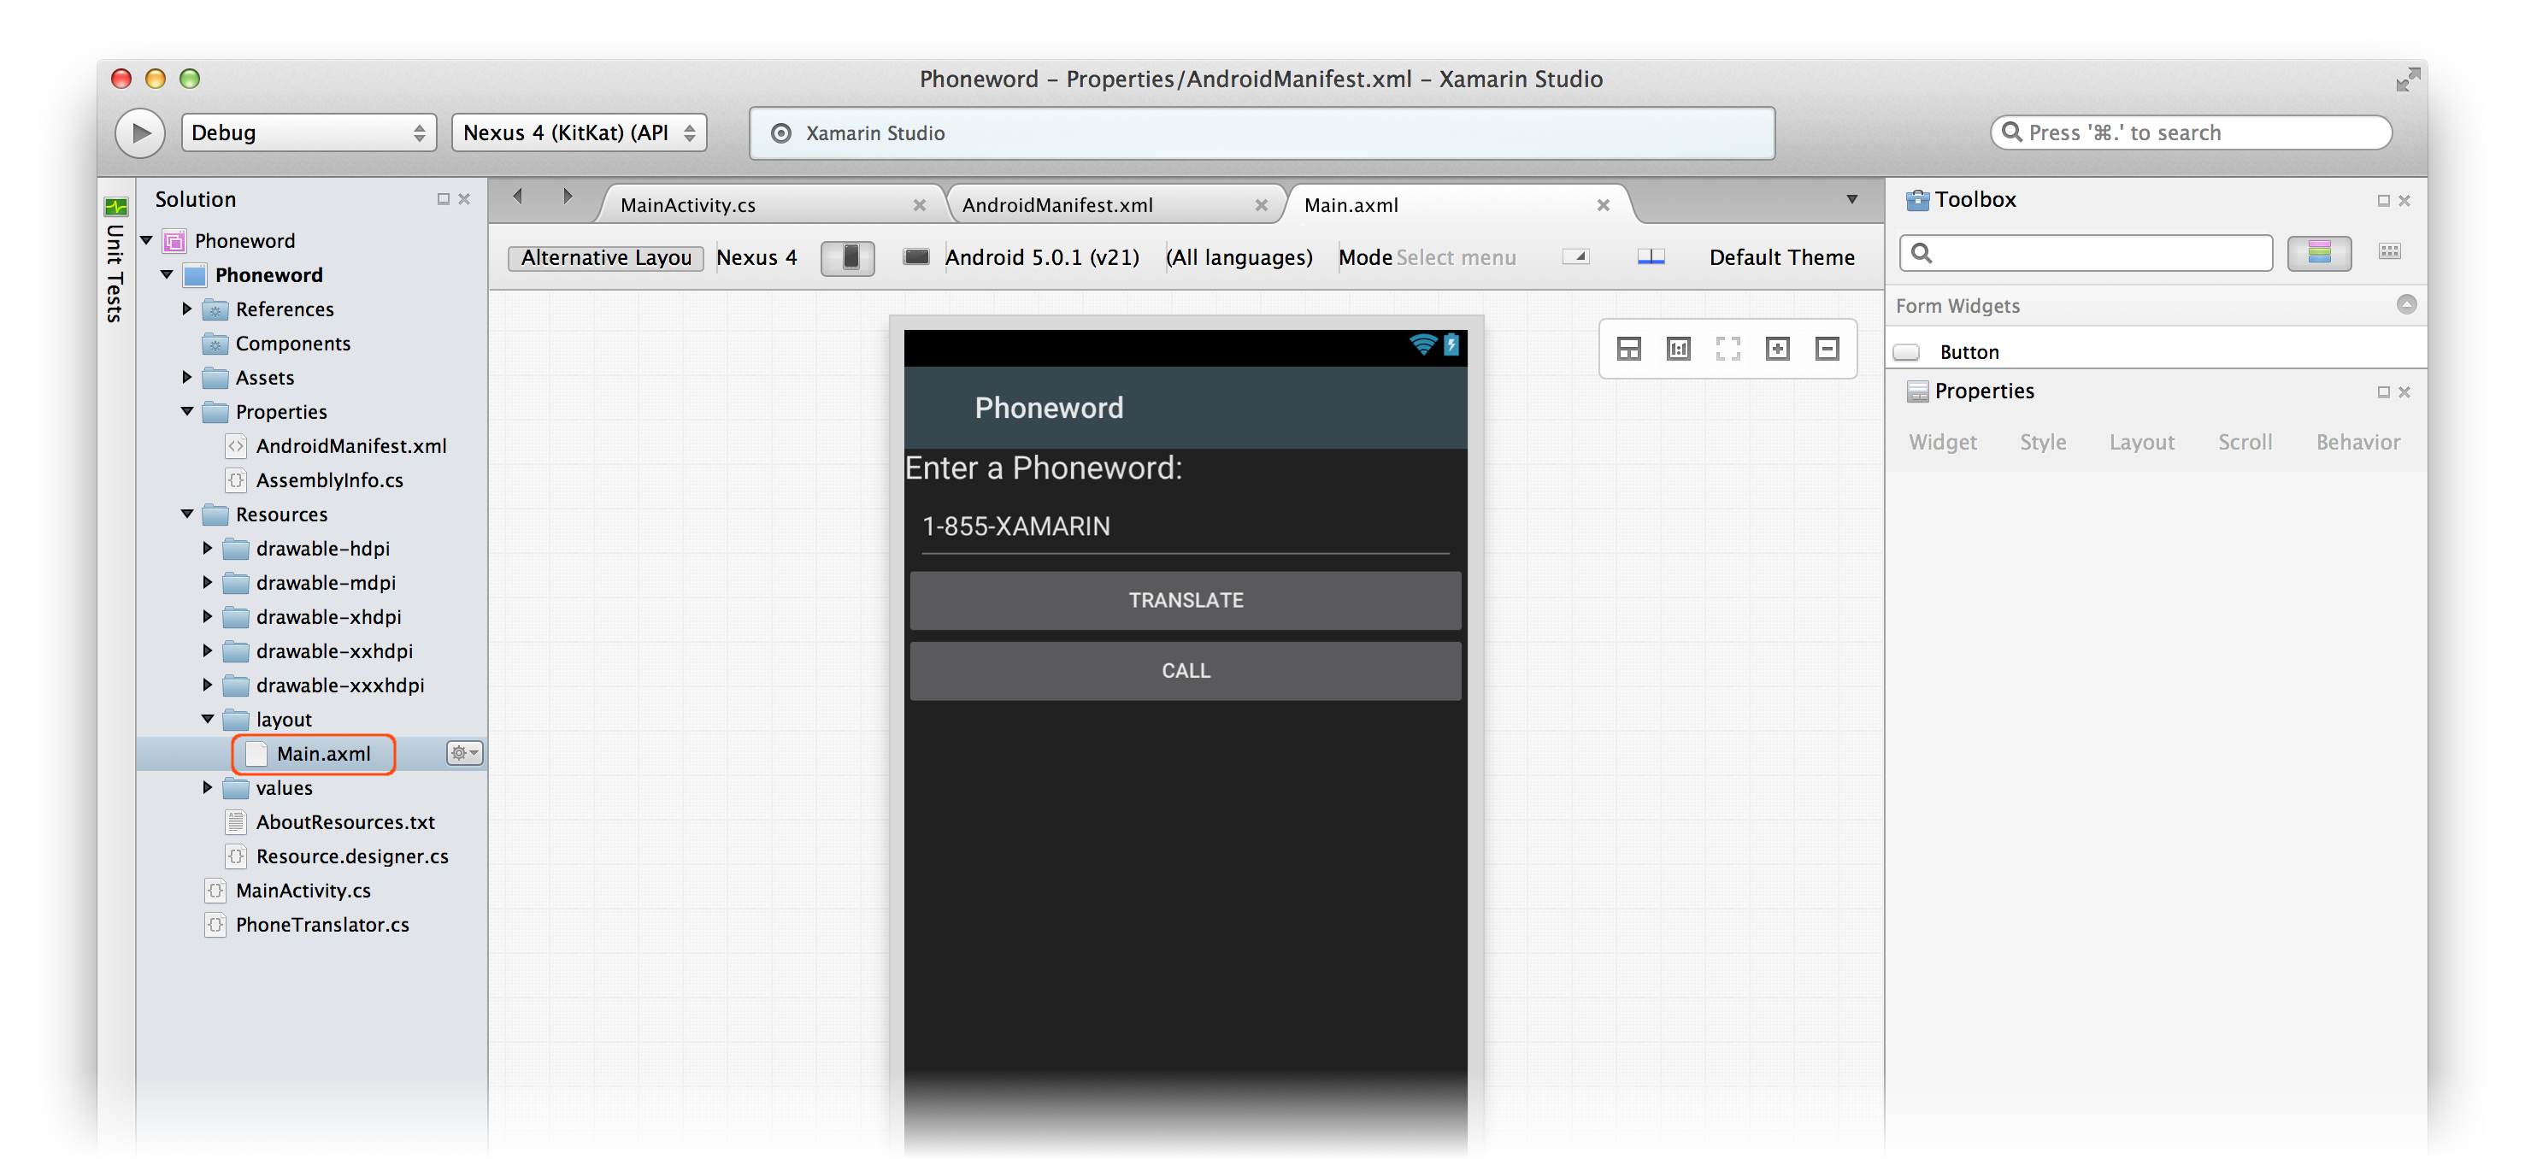This screenshot has width=2525, height=1159.
Task: Click the zoom-out minus icon in designer
Action: coord(1828,348)
